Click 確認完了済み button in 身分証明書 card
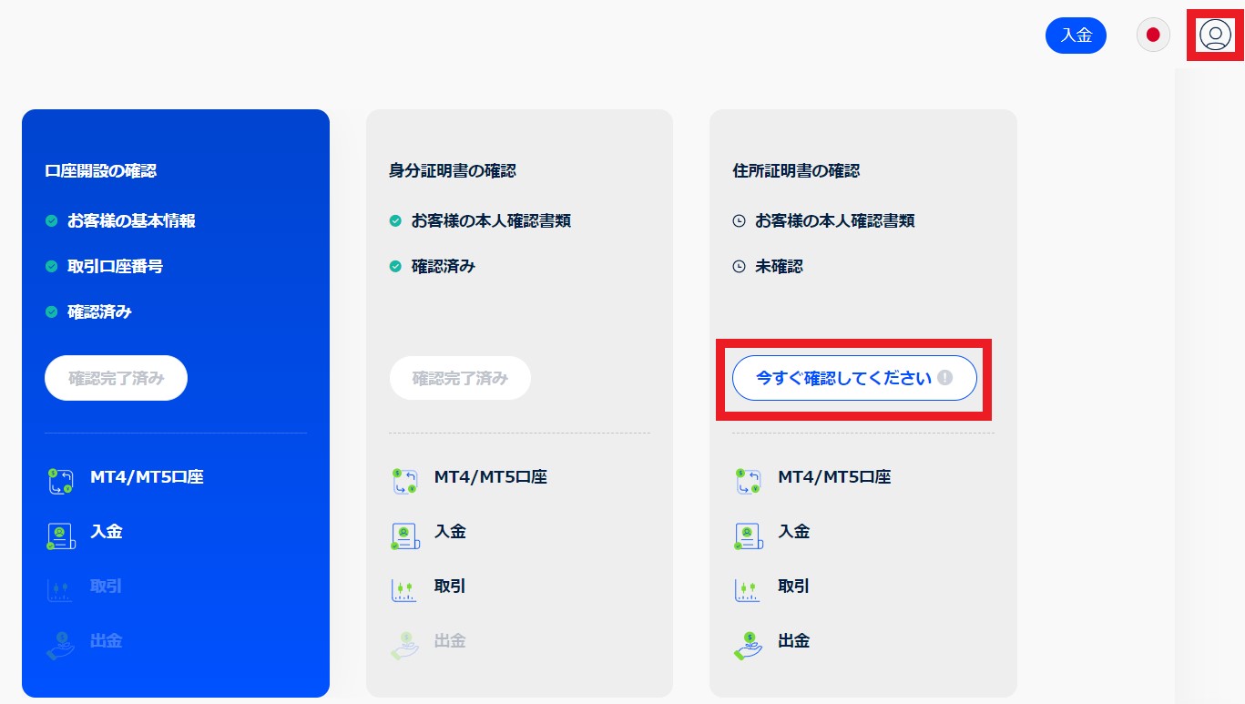 pos(460,378)
